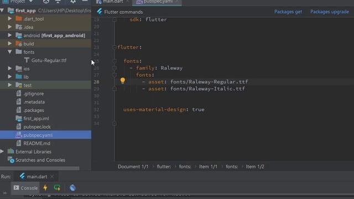This screenshot has width=354, height=199.
Task: Expand the build folder
Action: pos(10,43)
